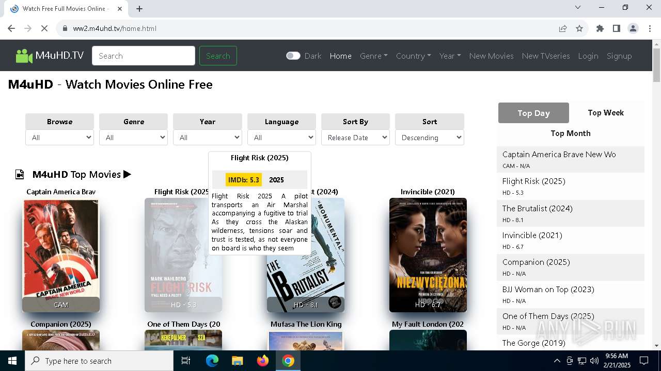Click the browser back arrow
The height and width of the screenshot is (371, 661).
coord(11,28)
